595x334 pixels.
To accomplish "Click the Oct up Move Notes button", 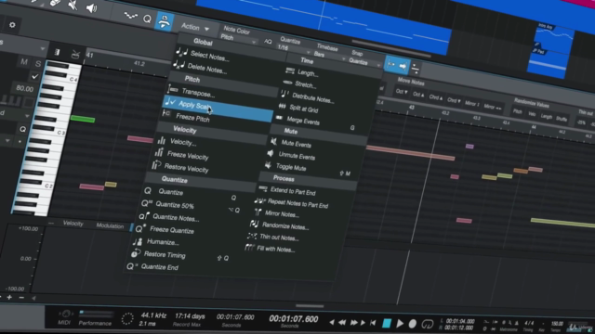I will [418, 95].
